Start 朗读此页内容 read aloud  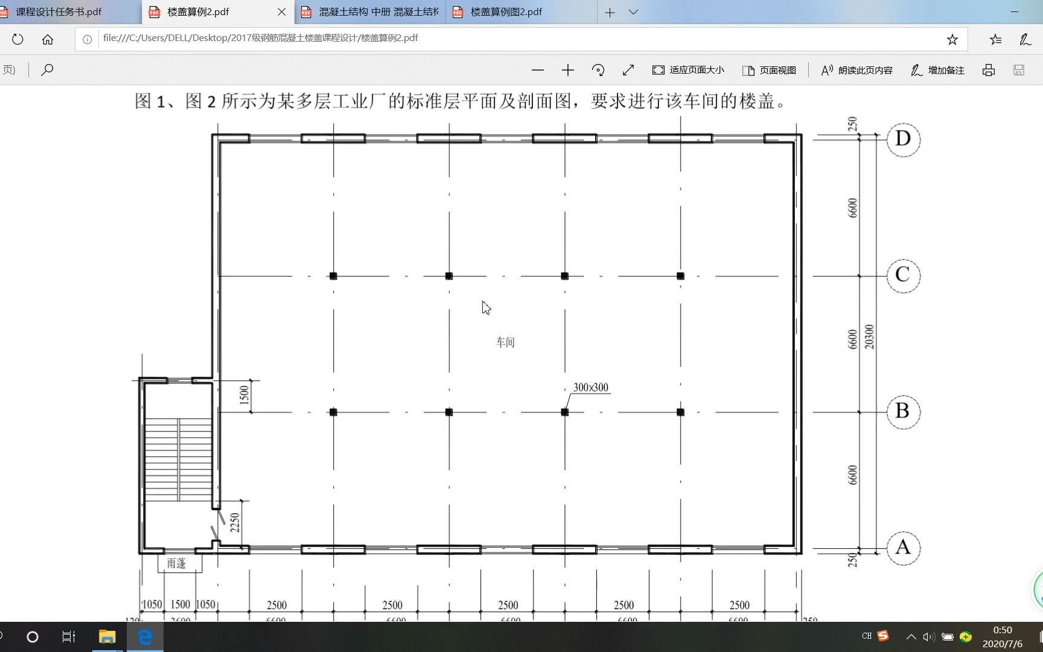(x=857, y=70)
